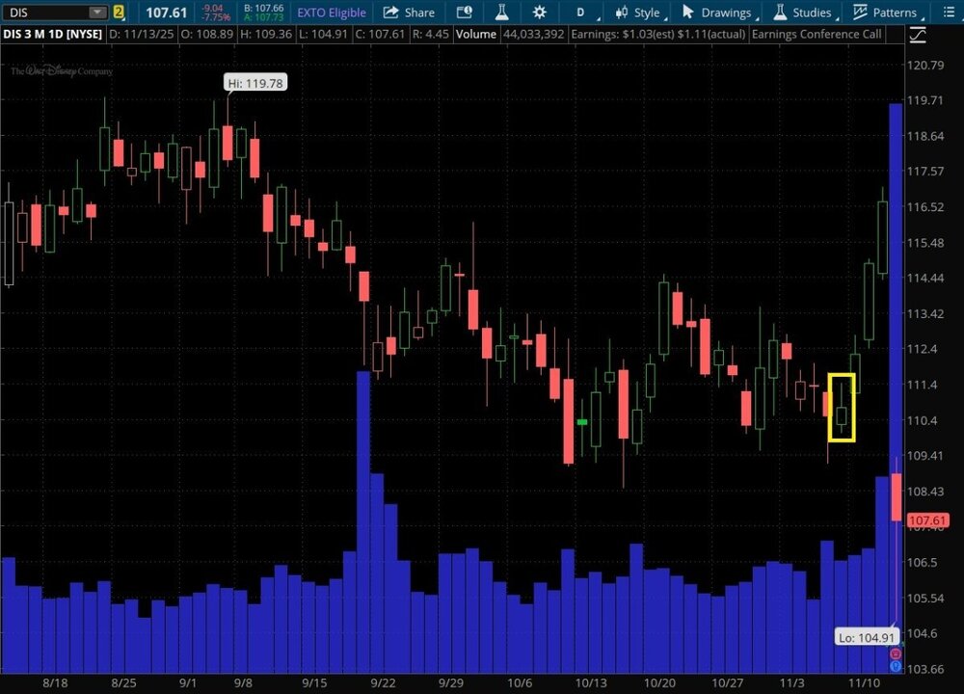Open the Style dropdown menu
This screenshot has width=964, height=694.
click(638, 13)
